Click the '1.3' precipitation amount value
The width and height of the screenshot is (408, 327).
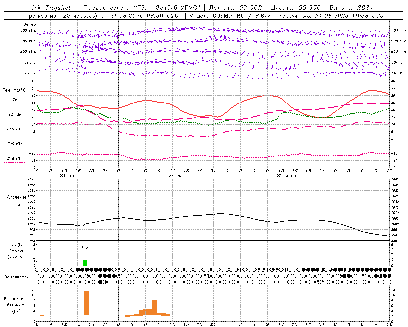point(84,247)
